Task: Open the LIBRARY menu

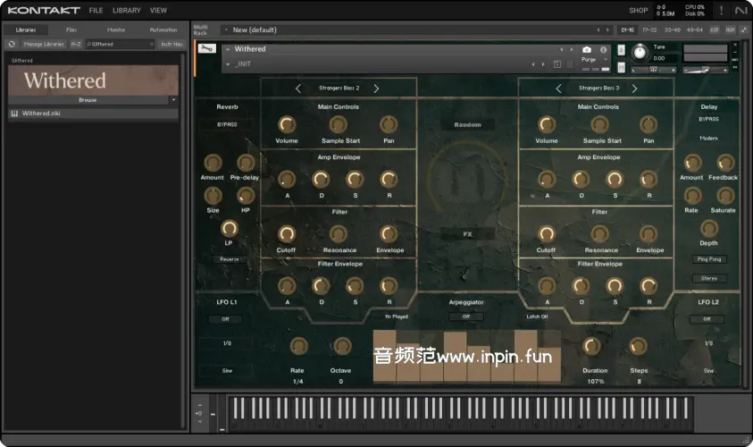Action: [127, 11]
